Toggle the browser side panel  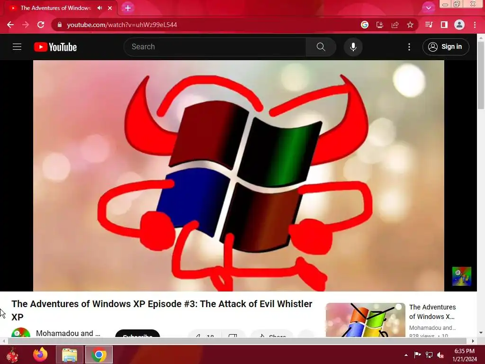click(444, 25)
